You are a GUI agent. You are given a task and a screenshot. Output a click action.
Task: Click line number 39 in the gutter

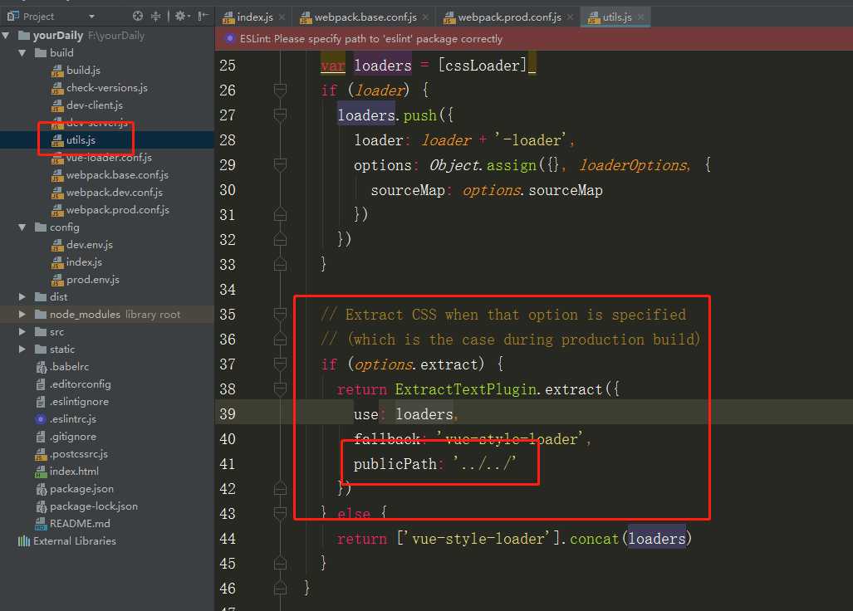(228, 414)
